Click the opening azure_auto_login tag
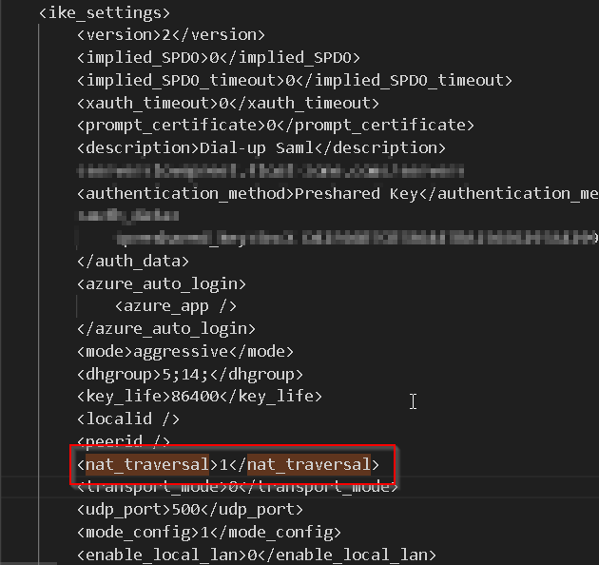 pos(162,283)
